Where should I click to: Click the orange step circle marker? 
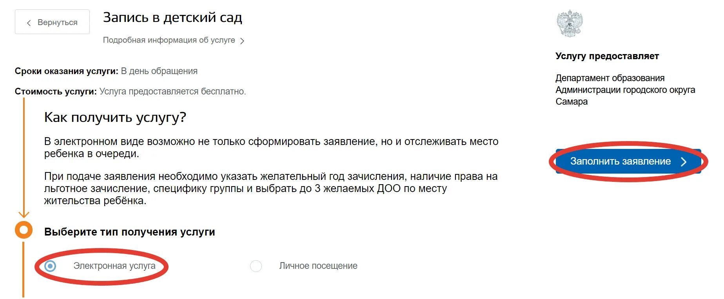tap(24, 230)
